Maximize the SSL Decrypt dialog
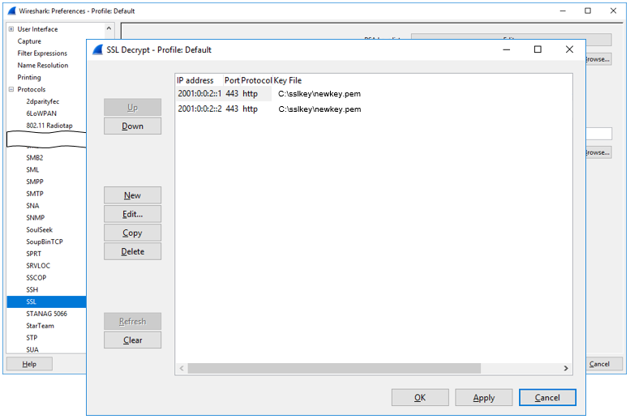 click(x=538, y=49)
